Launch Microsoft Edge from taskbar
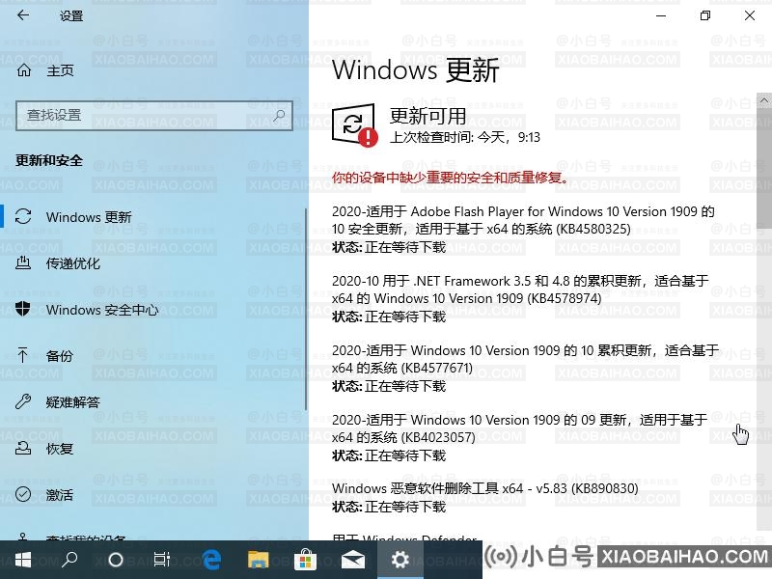This screenshot has width=772, height=579. 211,560
